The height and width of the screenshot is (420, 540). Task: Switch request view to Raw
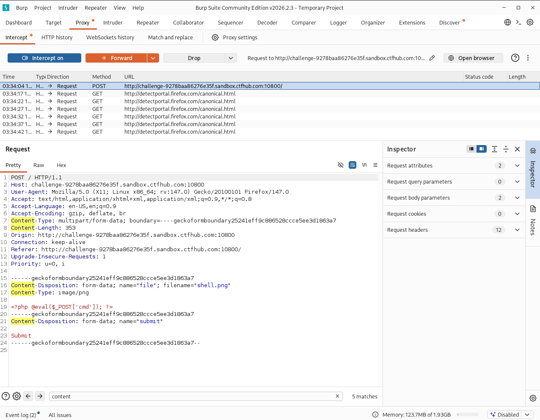pos(39,165)
